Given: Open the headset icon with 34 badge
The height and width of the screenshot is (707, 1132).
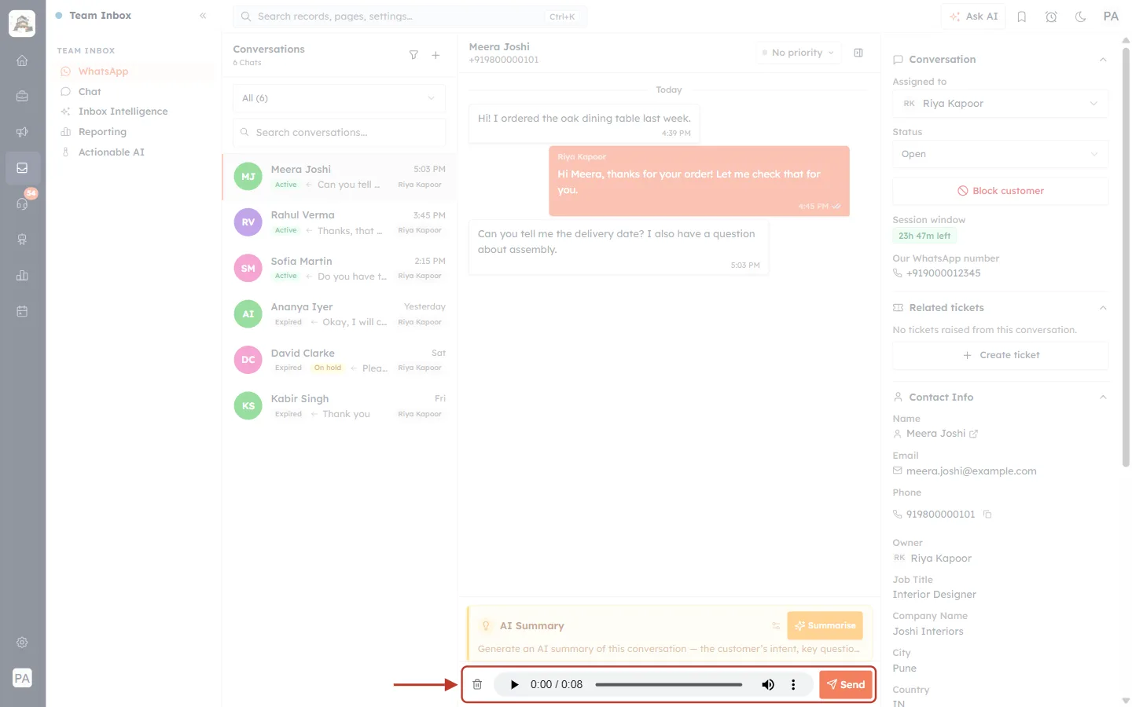Looking at the screenshot, I should point(22,203).
